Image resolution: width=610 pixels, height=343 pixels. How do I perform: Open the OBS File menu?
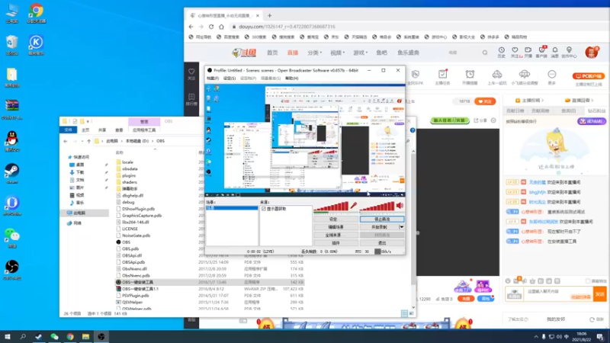click(x=213, y=79)
